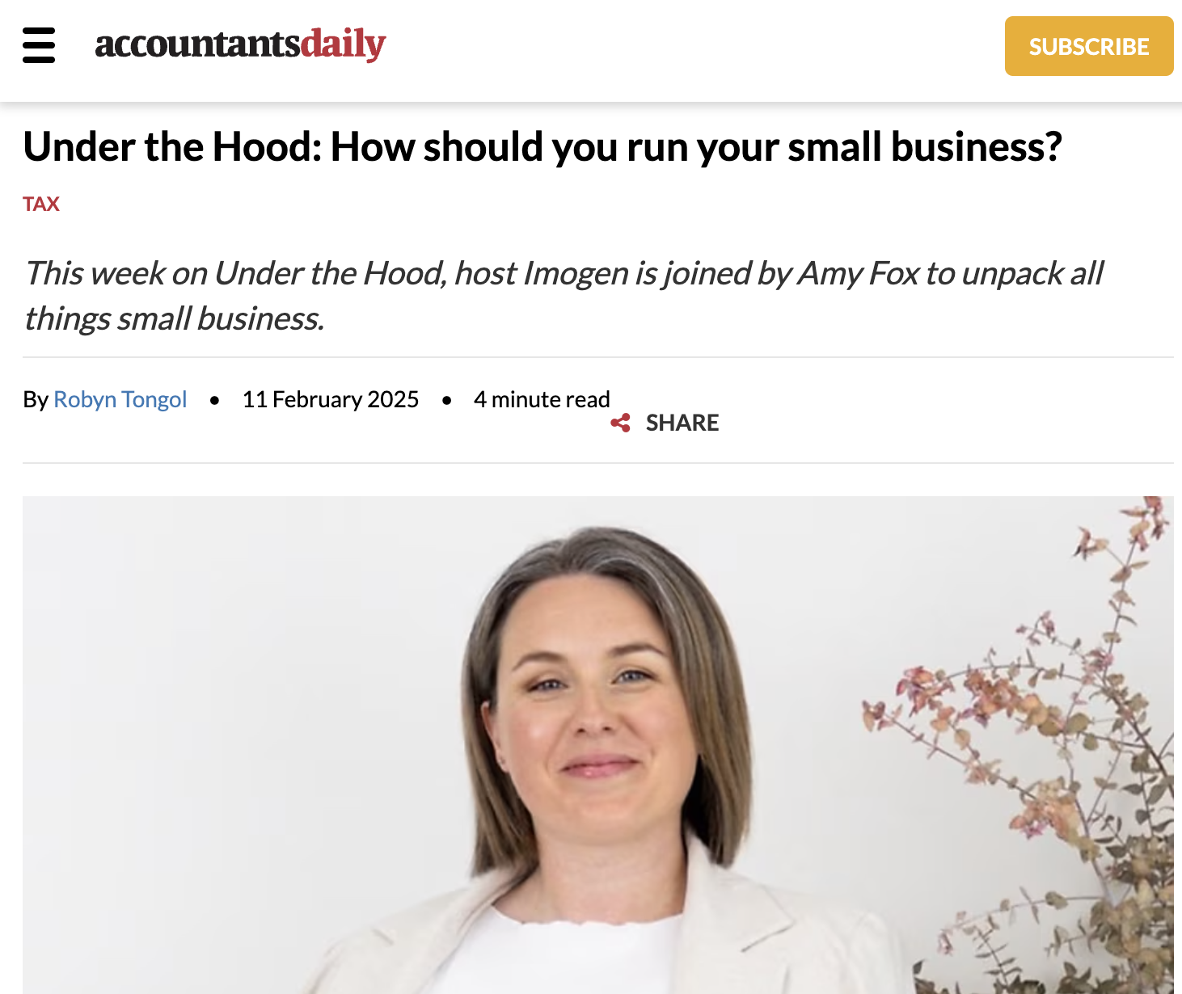Click the Under the Hood article headline

(x=542, y=147)
